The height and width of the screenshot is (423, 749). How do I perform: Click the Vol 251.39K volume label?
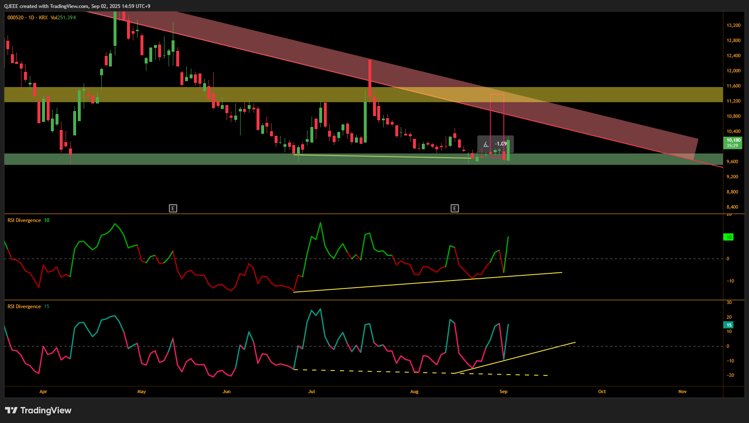coord(64,18)
